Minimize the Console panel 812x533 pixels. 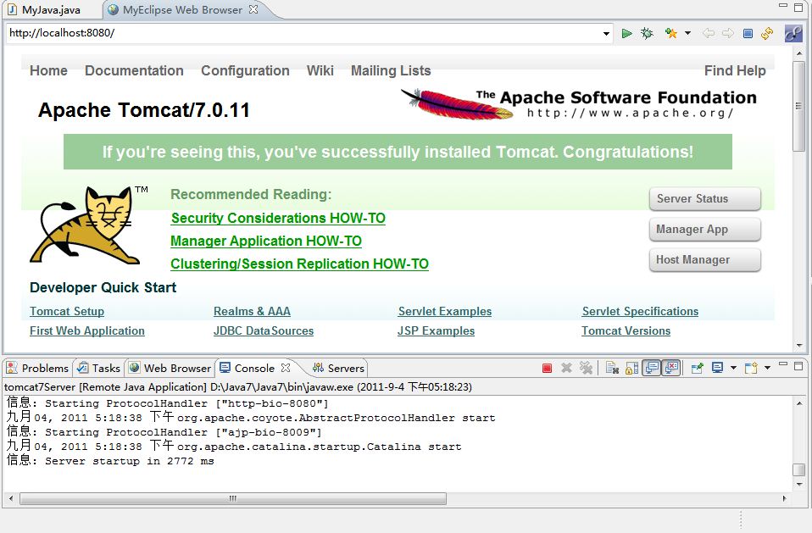(x=783, y=365)
